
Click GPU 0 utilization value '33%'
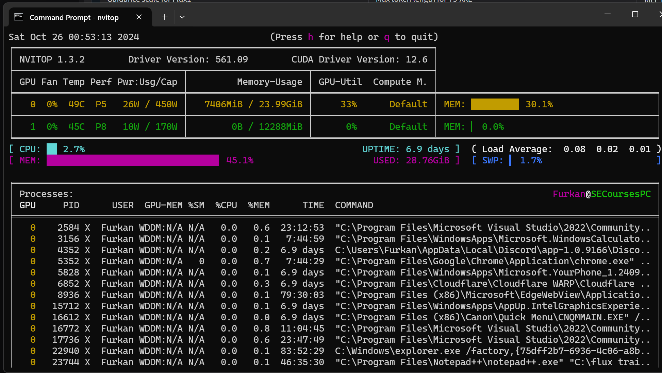tap(349, 104)
